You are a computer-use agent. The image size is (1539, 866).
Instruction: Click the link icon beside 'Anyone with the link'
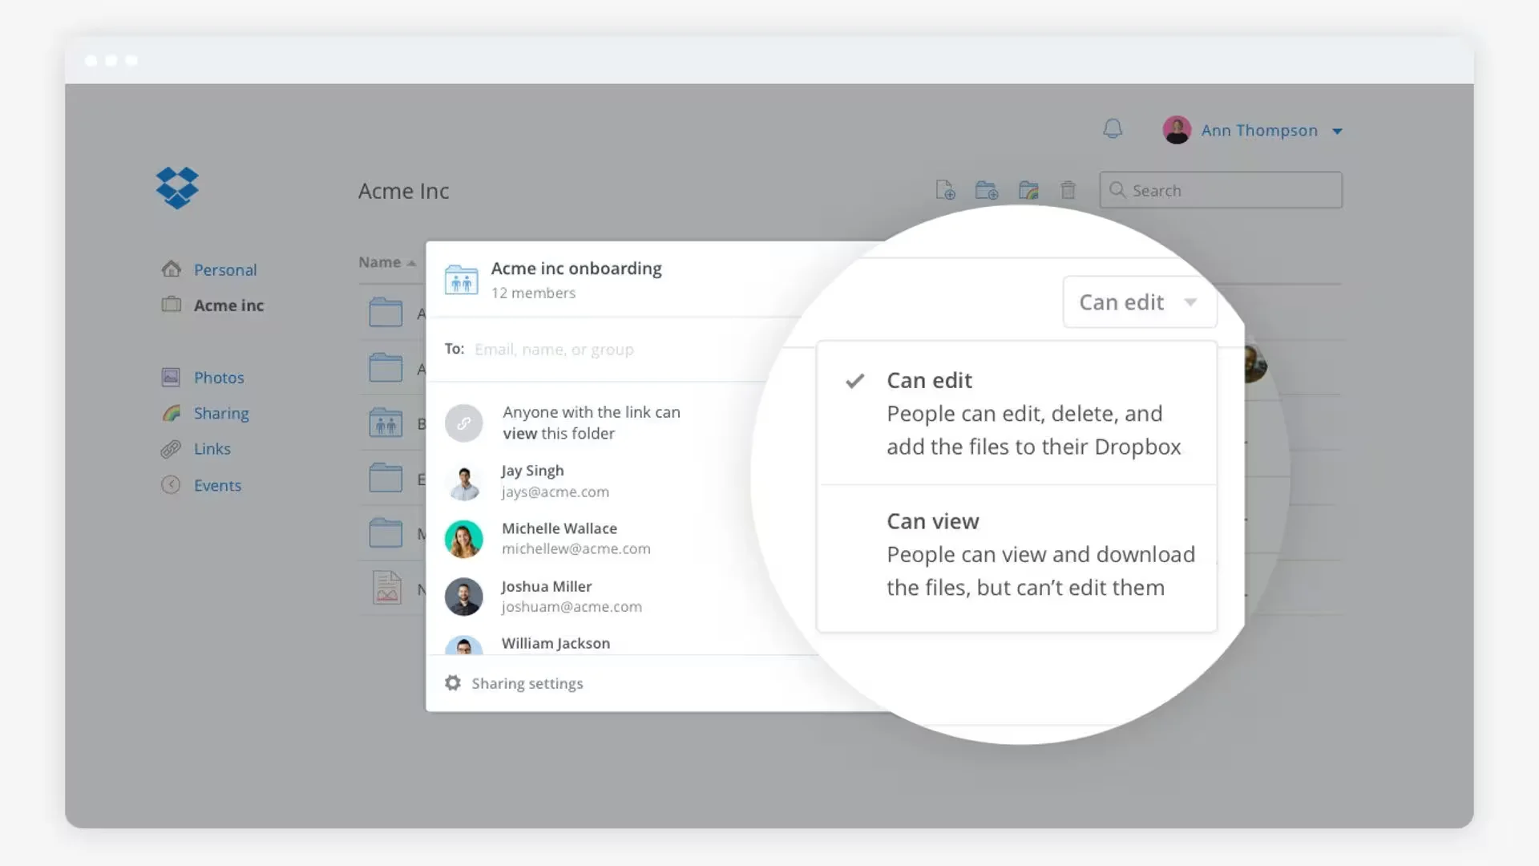pyautogui.click(x=463, y=423)
